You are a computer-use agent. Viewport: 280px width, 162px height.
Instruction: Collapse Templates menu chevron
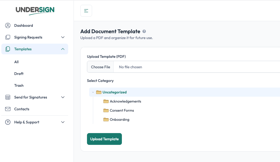click(x=63, y=49)
